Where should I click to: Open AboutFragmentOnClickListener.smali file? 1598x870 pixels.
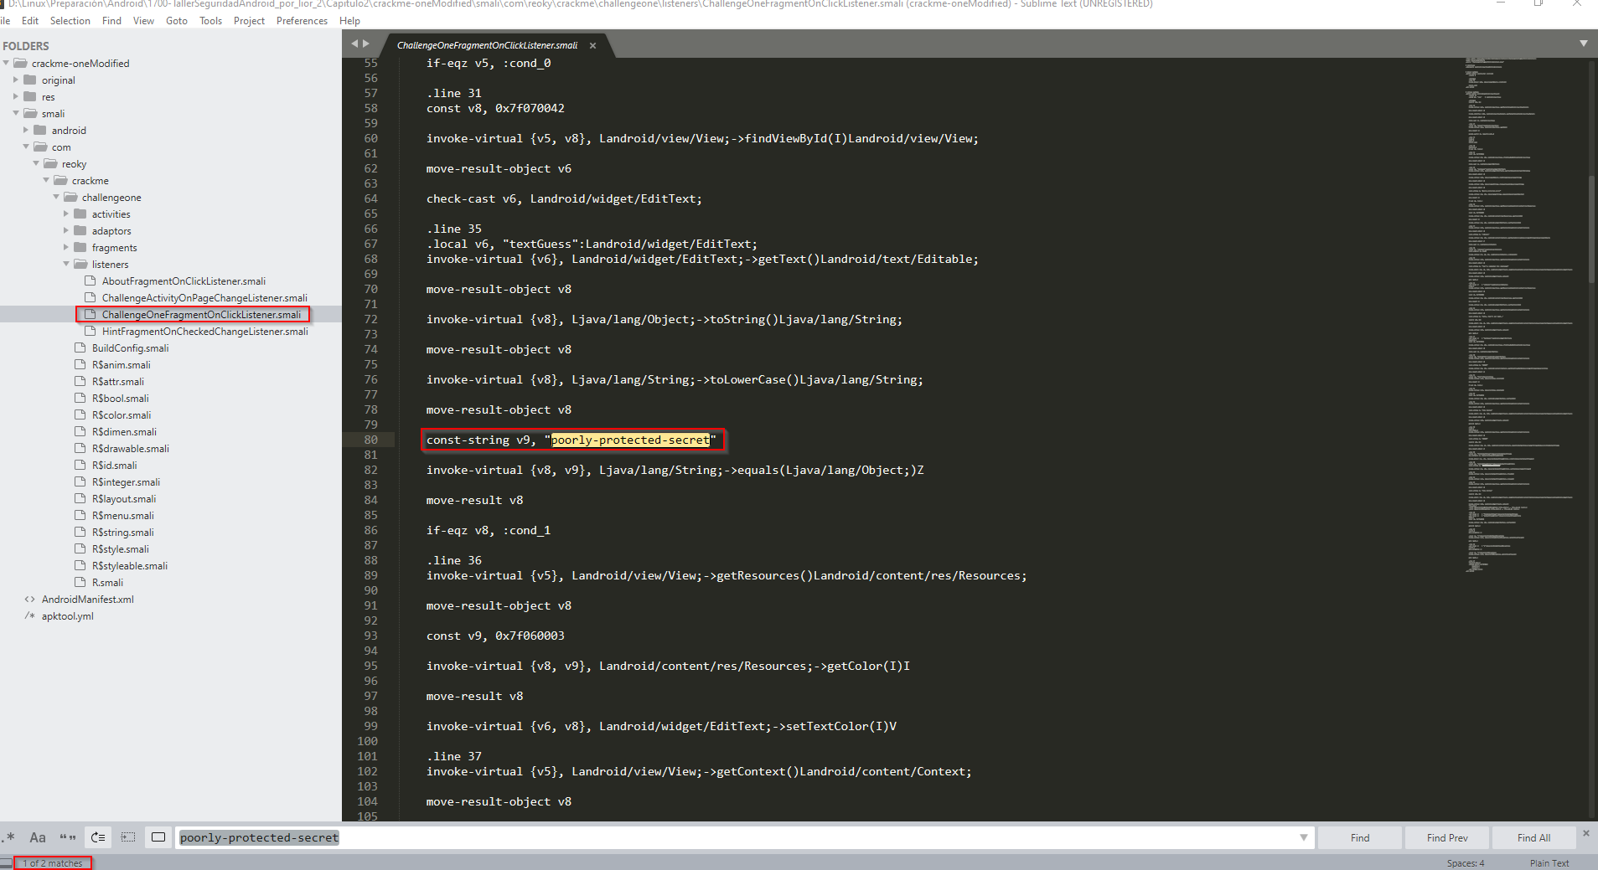coord(184,281)
